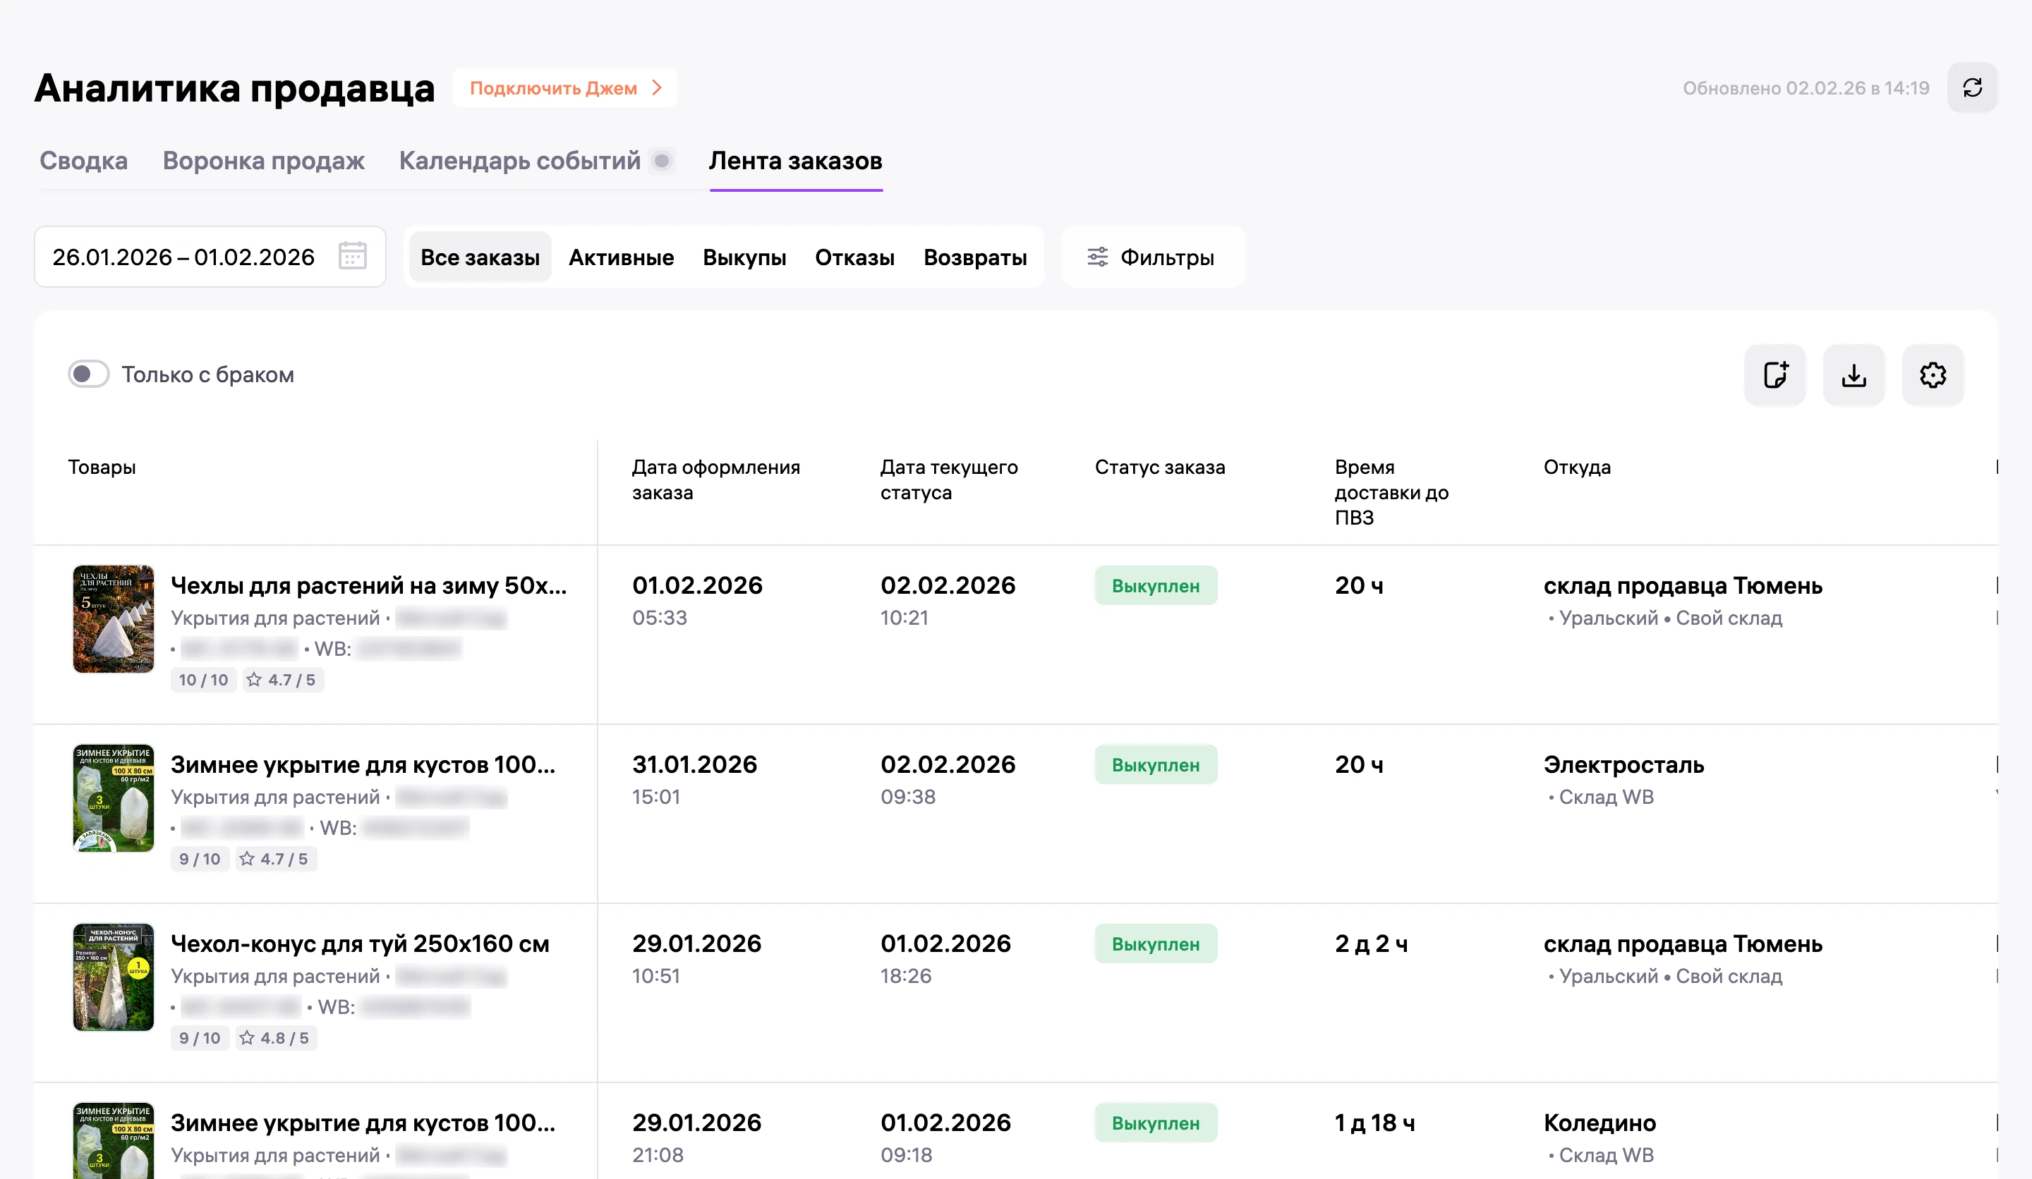
Task: Switch to the Воронка продаж tab
Action: [x=264, y=160]
